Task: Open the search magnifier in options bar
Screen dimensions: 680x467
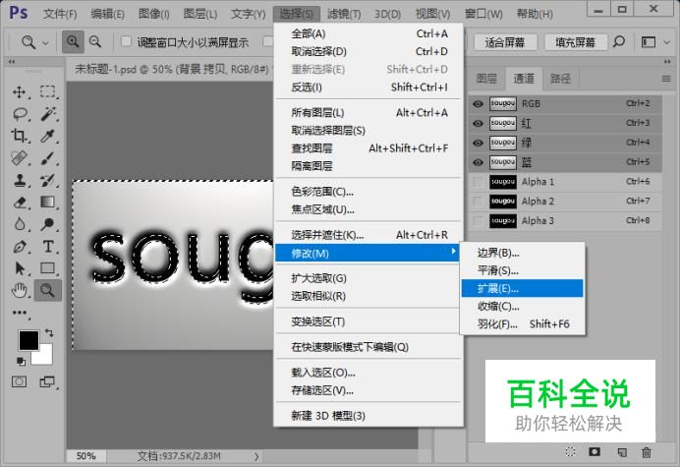Action: [619, 41]
